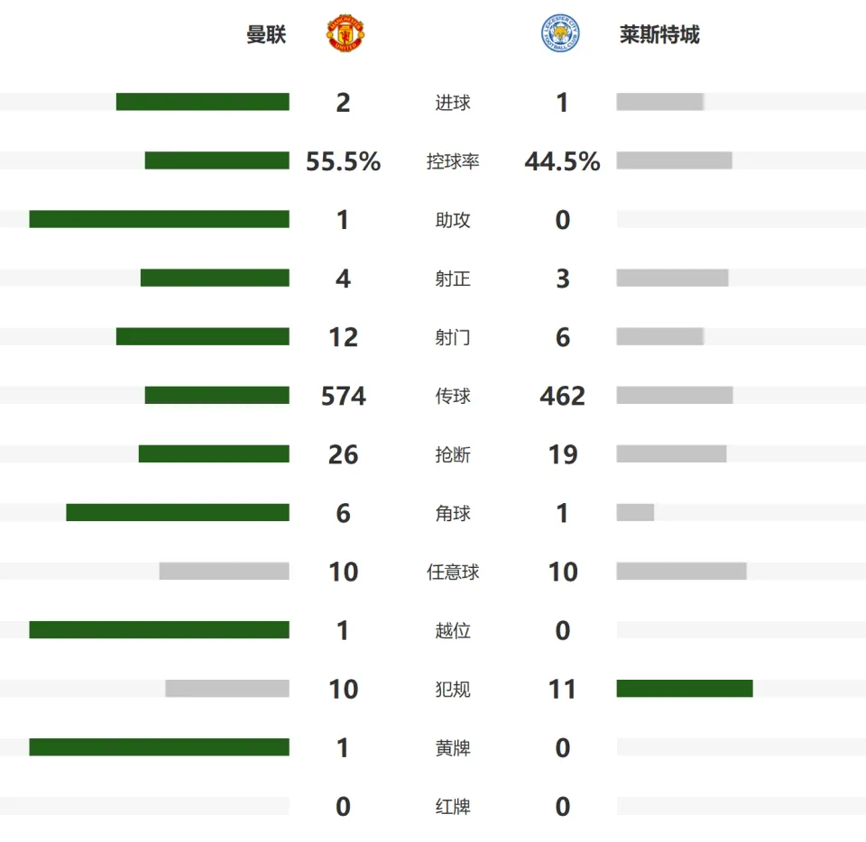
Task: Select the 助攻 assists row label
Action: [x=452, y=220]
